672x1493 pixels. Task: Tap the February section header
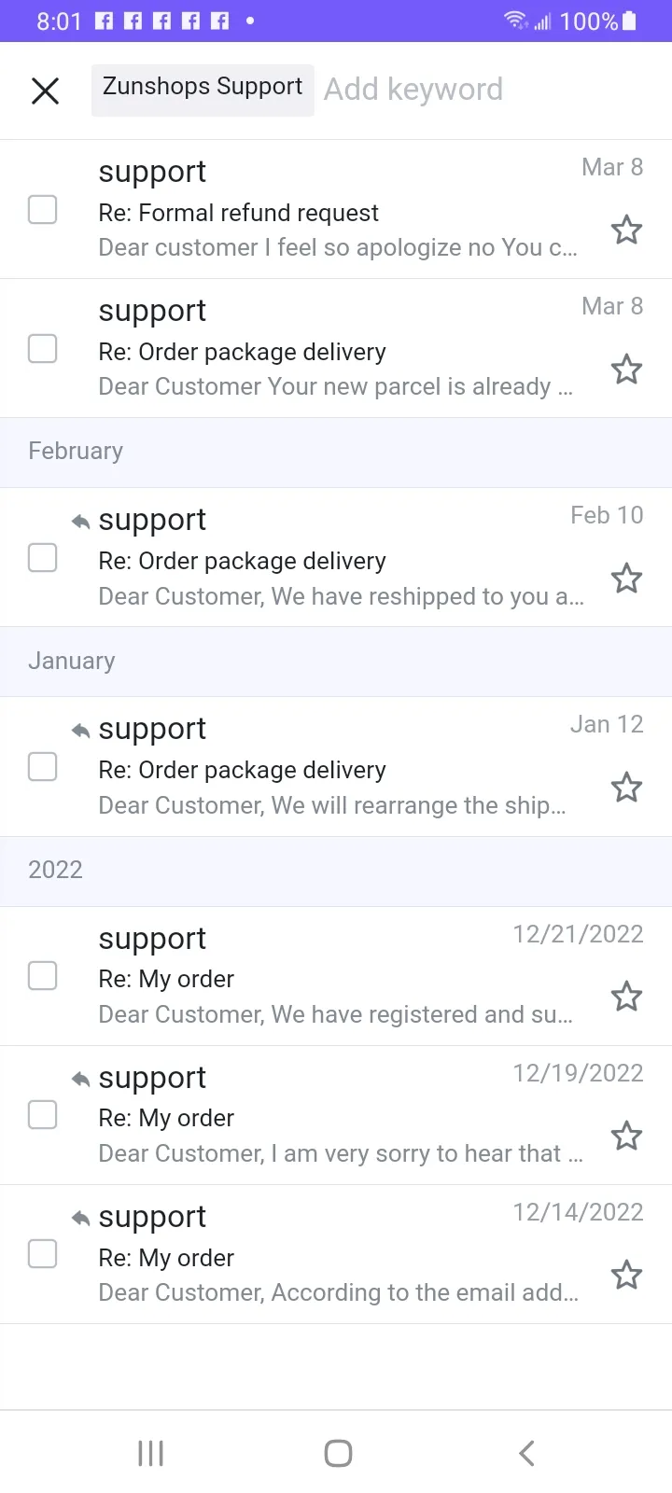pyautogui.click(x=336, y=452)
